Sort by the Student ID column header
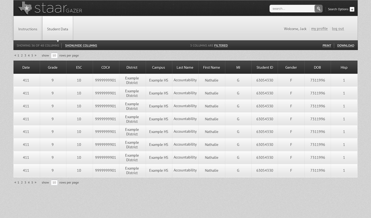Screen dimensions: 371x218 point(265,67)
